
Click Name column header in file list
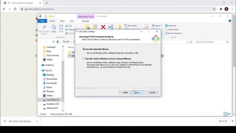pos(70,47)
